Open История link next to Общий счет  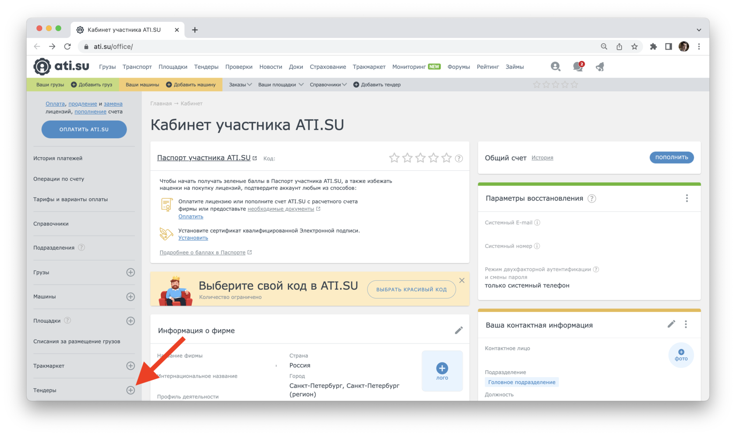click(542, 158)
